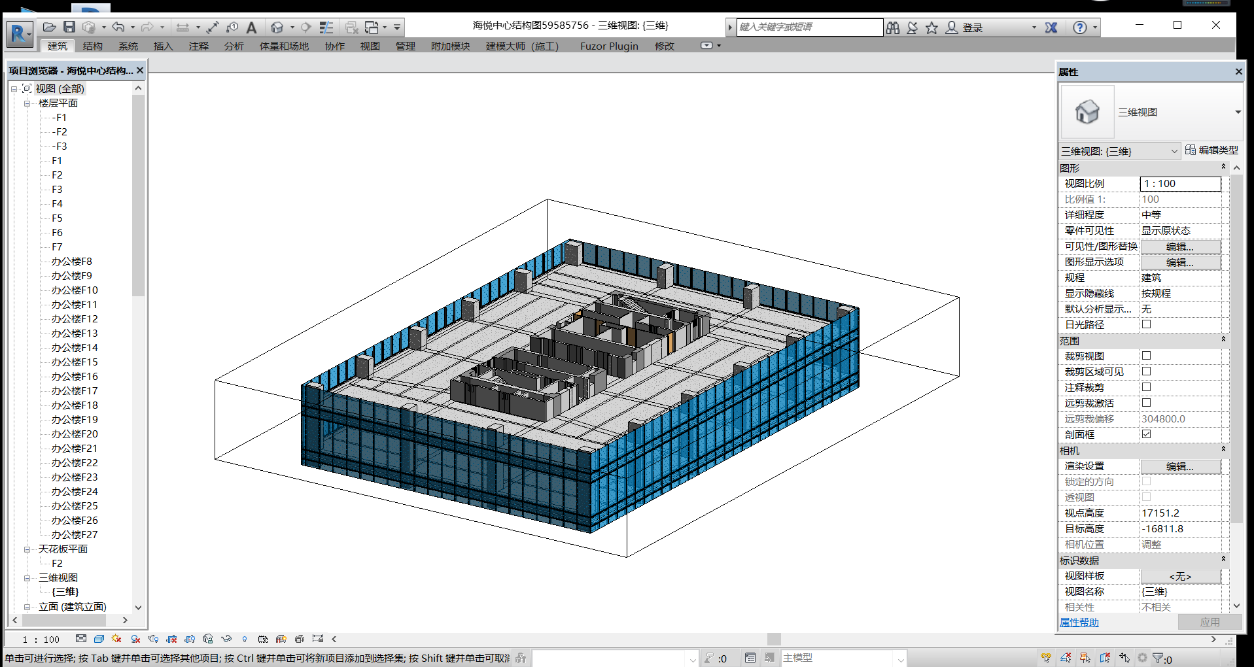Enable the 裁剪区域可见 checkbox
Viewport: 1254px width, 667px height.
point(1146,371)
